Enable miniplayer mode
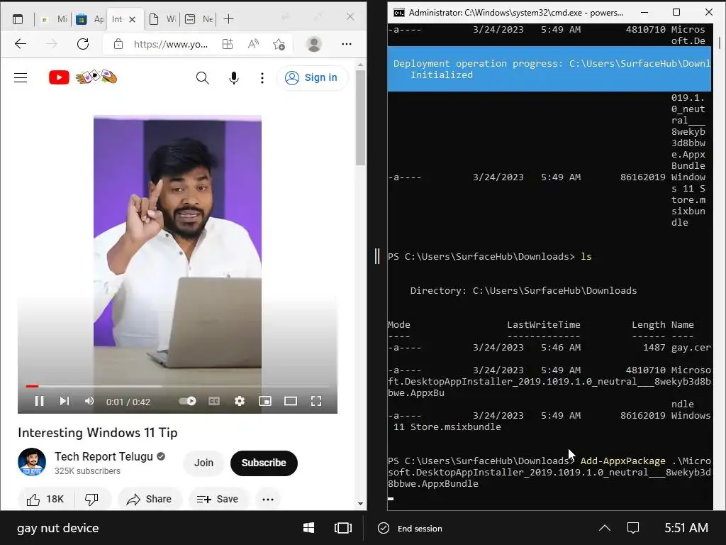The width and height of the screenshot is (726, 545). [x=265, y=402]
